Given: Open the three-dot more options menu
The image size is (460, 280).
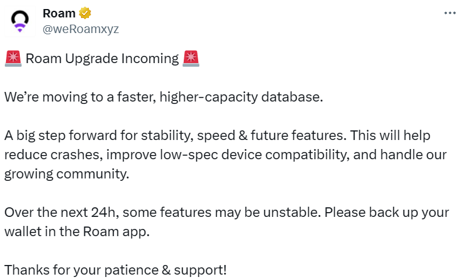Looking at the screenshot, I should pos(449,13).
